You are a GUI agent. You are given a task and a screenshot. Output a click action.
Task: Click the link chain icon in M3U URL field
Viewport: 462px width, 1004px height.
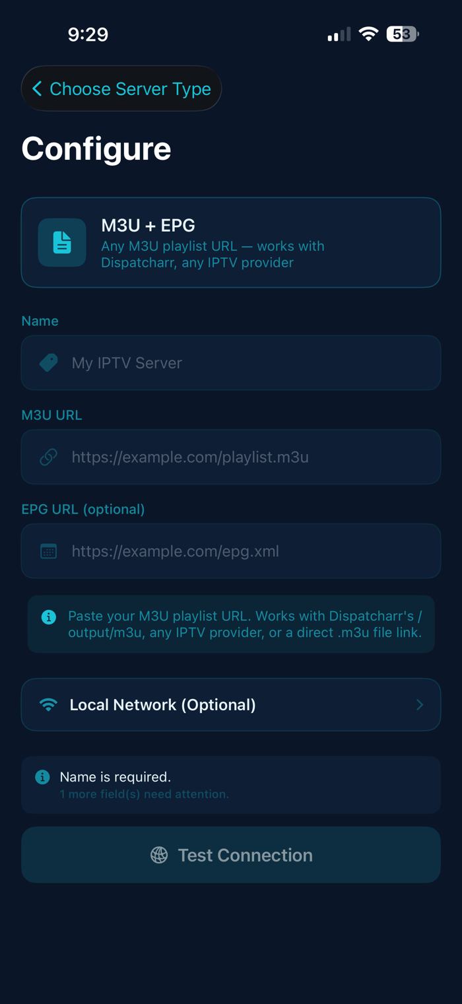48,457
